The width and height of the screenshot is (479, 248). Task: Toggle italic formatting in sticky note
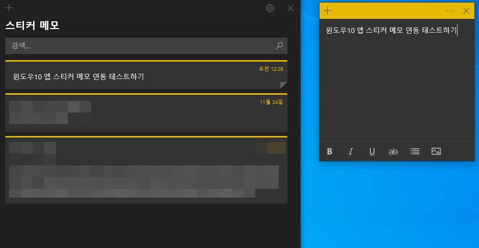(351, 151)
